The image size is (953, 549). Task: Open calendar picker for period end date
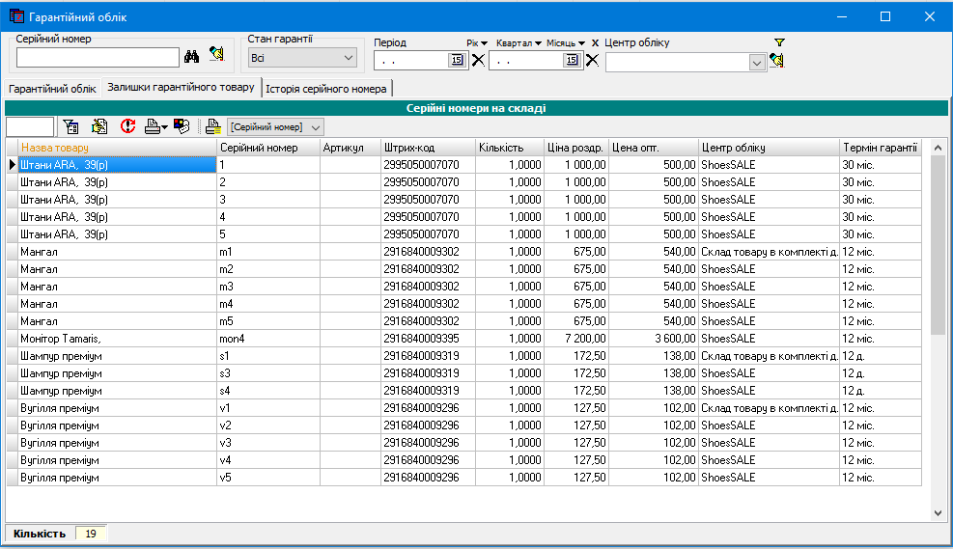click(571, 61)
